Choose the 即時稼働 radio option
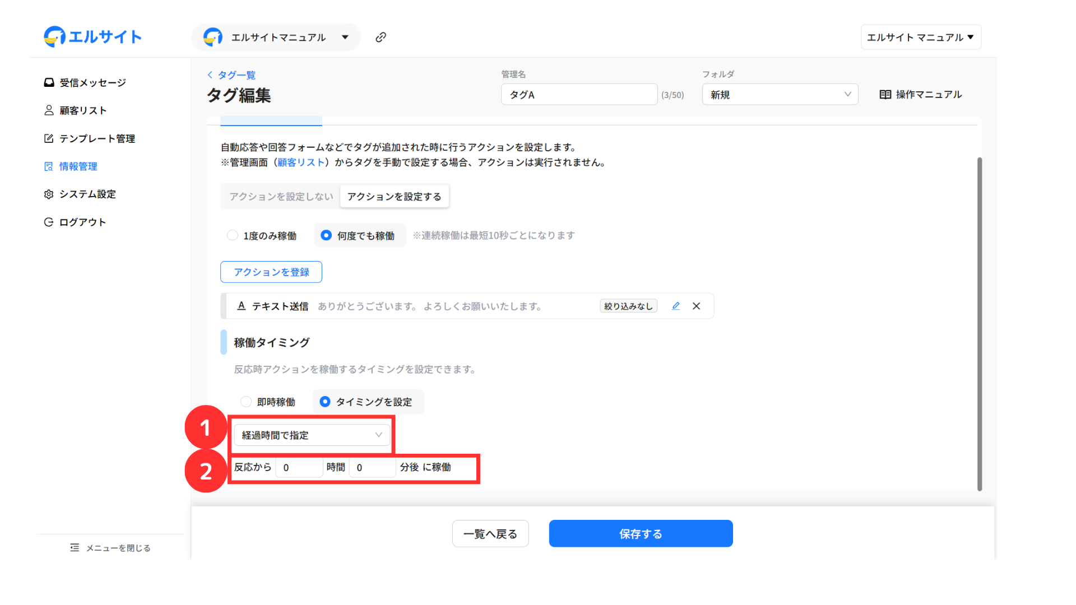1076x605 pixels. coord(246,402)
